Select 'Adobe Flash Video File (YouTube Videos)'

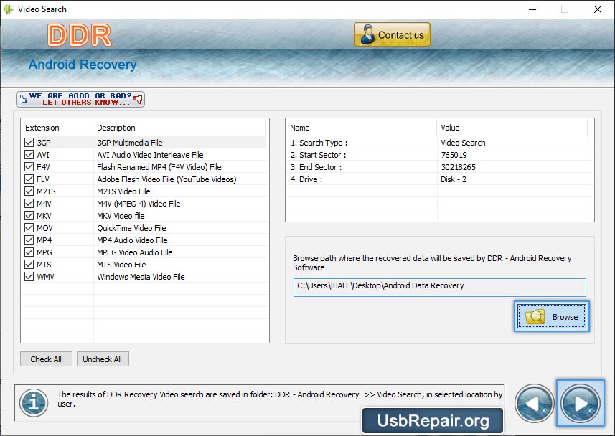[166, 179]
